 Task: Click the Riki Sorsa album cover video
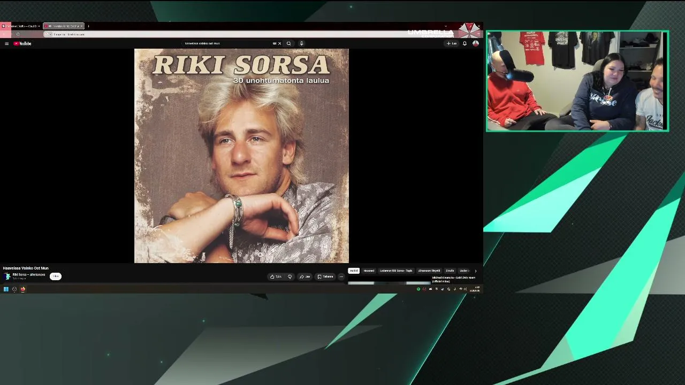tap(241, 156)
